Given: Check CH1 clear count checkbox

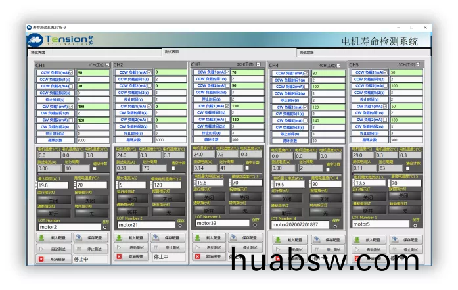Looking at the screenshot, I should tap(93, 168).
